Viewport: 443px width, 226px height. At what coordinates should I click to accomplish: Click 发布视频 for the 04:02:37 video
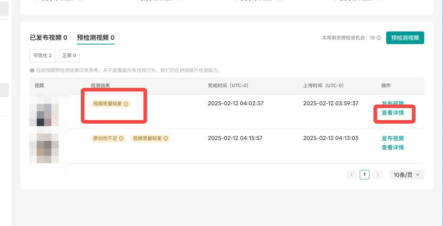point(393,103)
